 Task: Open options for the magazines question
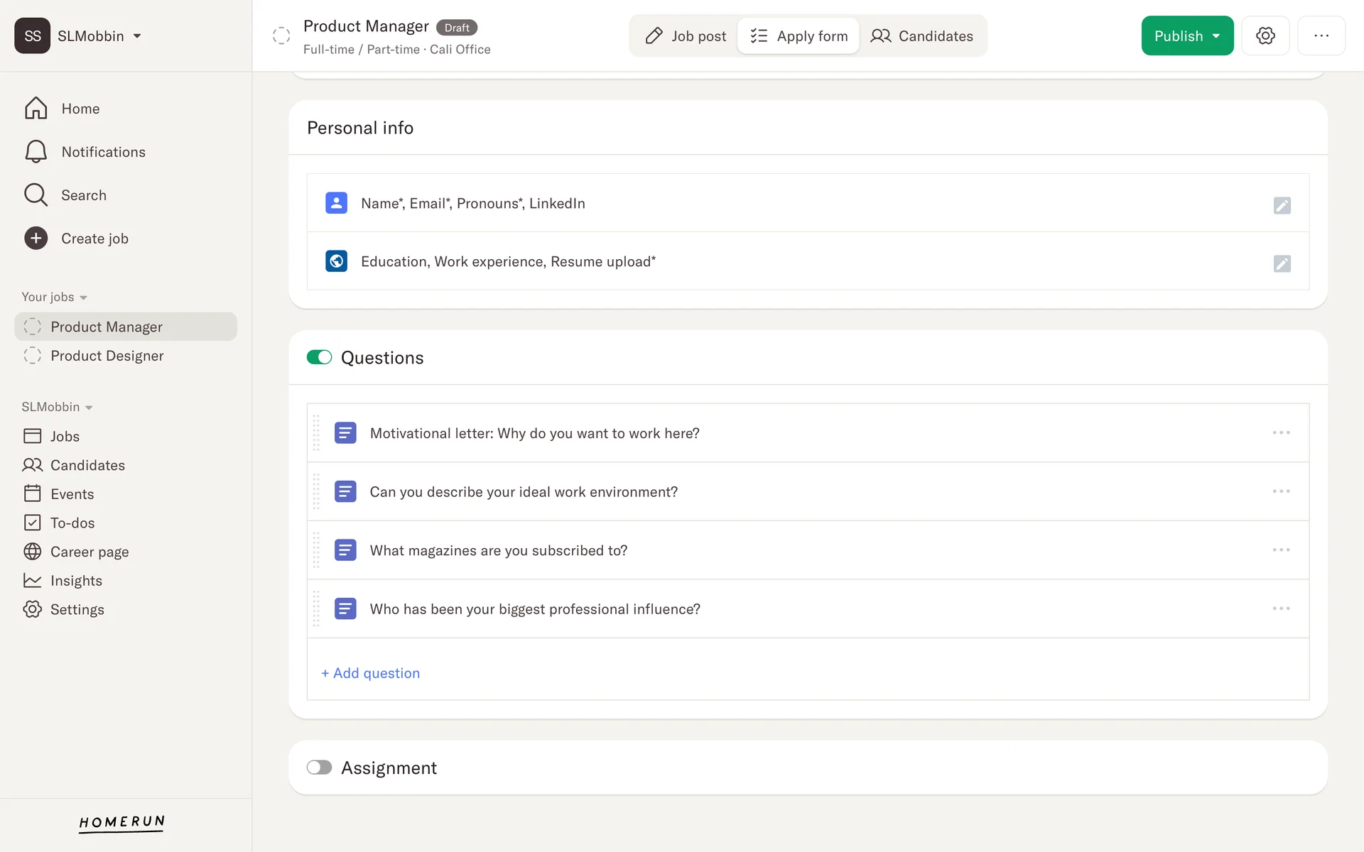[x=1281, y=550]
